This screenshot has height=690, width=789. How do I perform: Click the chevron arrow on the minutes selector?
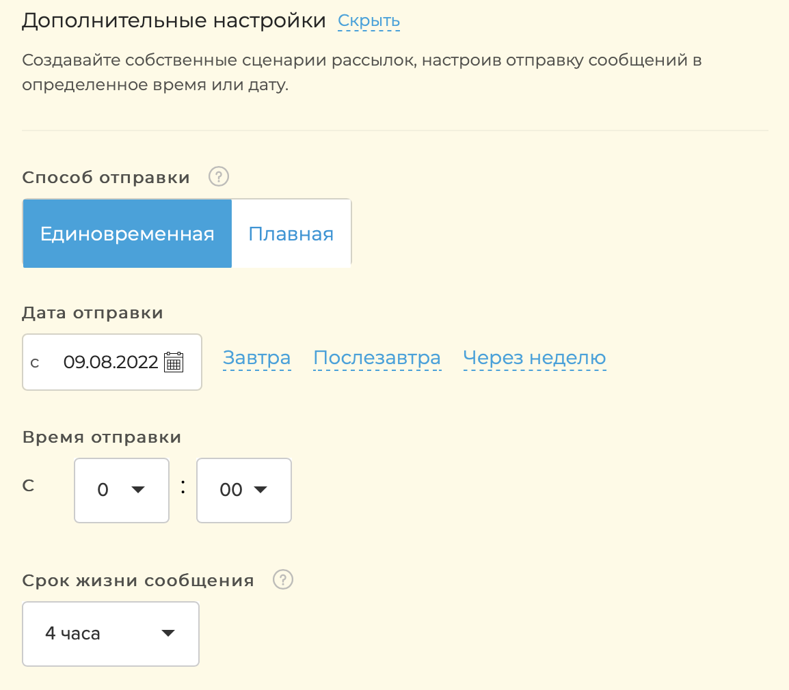[x=261, y=490]
